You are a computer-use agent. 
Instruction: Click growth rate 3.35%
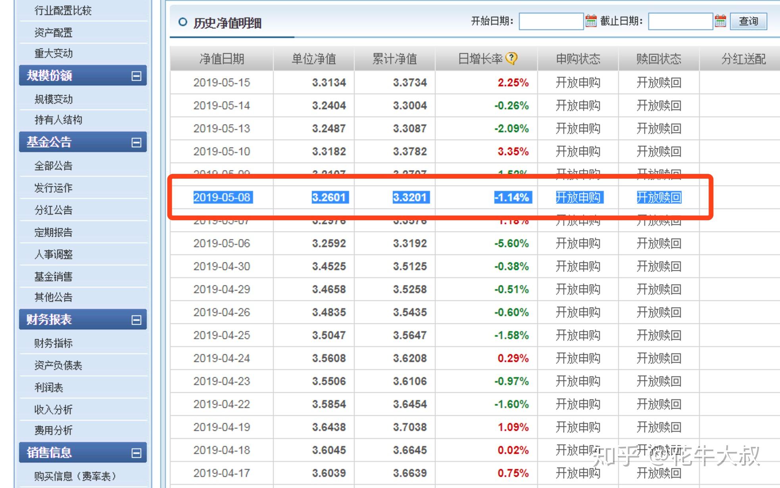[x=513, y=151]
